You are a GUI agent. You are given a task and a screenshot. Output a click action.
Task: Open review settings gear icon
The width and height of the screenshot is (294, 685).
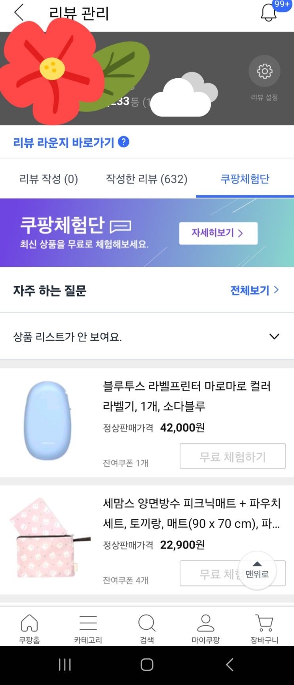coord(264,71)
